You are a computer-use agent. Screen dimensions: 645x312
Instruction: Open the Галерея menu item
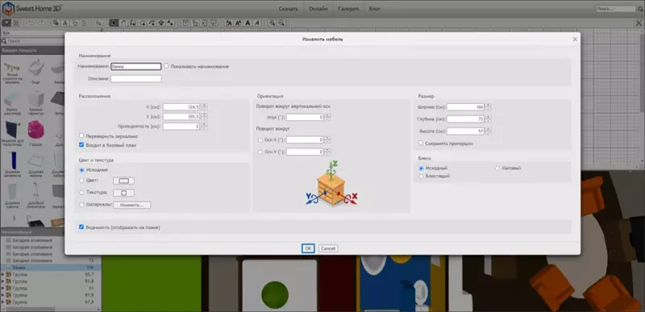348,9
